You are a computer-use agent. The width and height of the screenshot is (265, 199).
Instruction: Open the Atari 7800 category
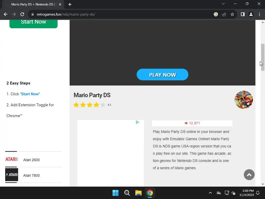31,175
